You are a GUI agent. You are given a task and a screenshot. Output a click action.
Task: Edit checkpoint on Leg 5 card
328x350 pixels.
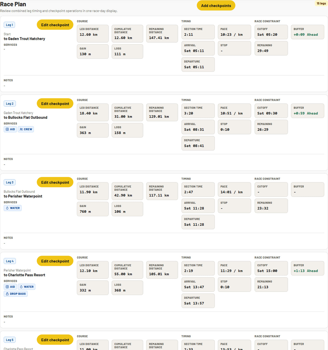coord(55,340)
